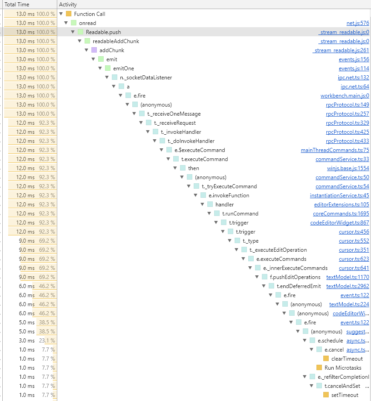Select the n._socketDataListener function name
Image resolution: width=371 pixels, height=401 pixels.
tap(146, 78)
